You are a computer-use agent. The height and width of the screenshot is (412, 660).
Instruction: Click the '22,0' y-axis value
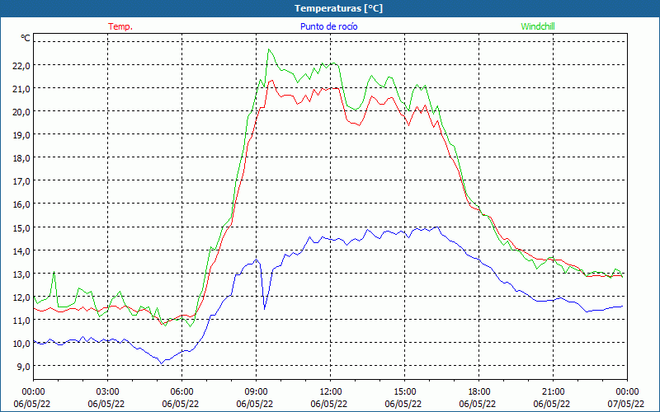click(22, 65)
